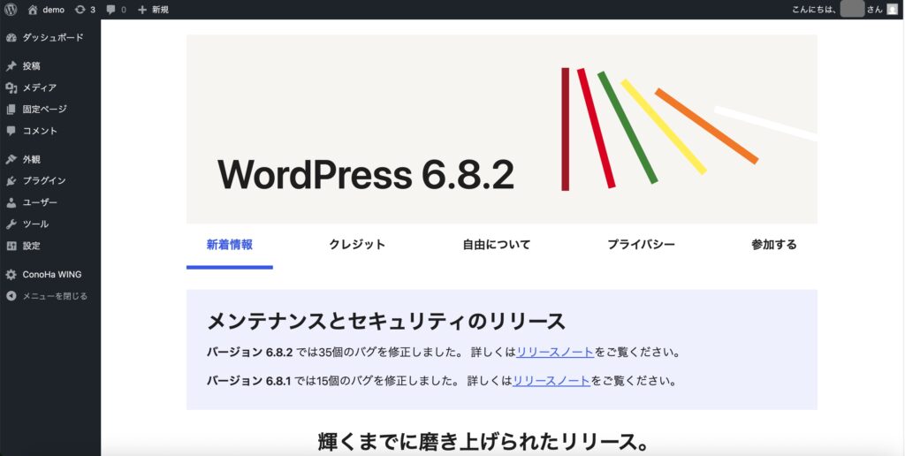
Task: Click the comments count 0
Action: pos(124,10)
